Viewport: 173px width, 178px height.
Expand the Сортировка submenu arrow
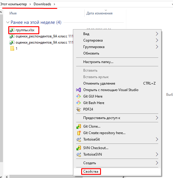click(x=157, y=40)
